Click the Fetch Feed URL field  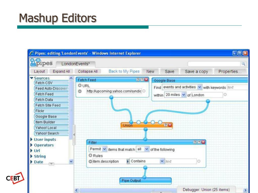[114, 91]
